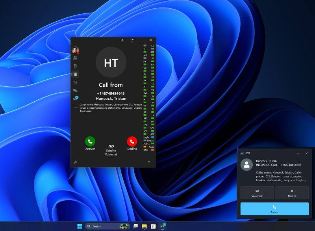Open the call reports chart icon
The image size is (315, 231).
tap(122, 40)
